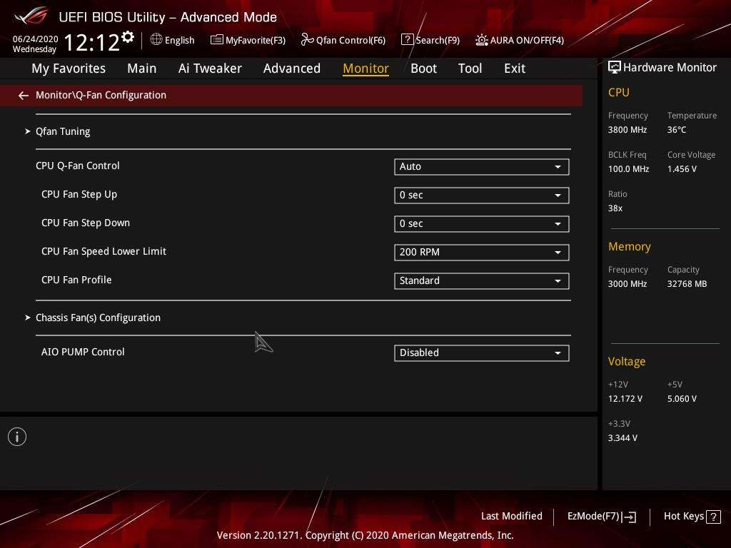The height and width of the screenshot is (548, 731).
Task: Toggle AURA ON/OFF lighting icon
Action: click(482, 40)
